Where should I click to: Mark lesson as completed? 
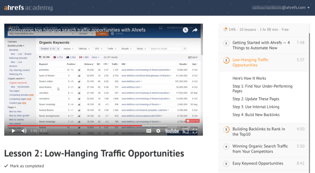tap(24, 166)
